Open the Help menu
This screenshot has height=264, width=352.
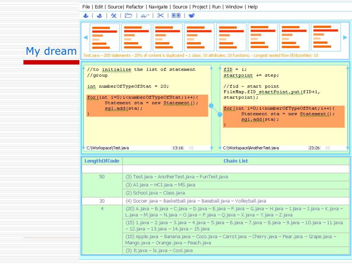(x=253, y=7)
